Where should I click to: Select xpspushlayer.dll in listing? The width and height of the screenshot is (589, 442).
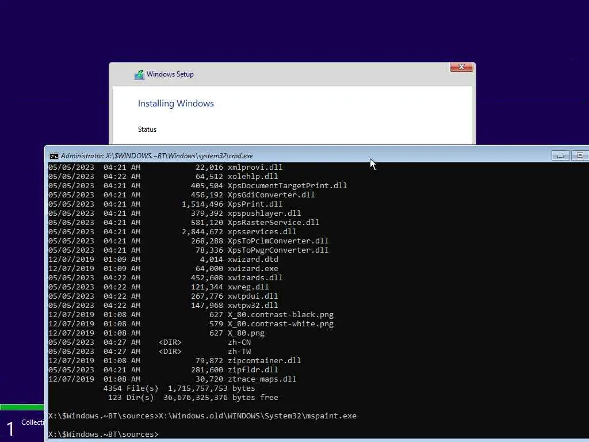tap(265, 213)
